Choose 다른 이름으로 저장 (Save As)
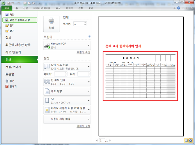Screen dimensions: 195x145 [19, 20]
